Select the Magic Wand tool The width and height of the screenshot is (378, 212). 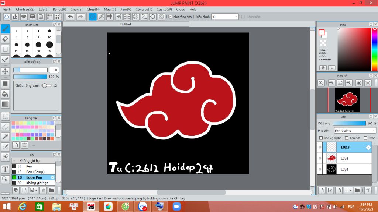(5, 137)
